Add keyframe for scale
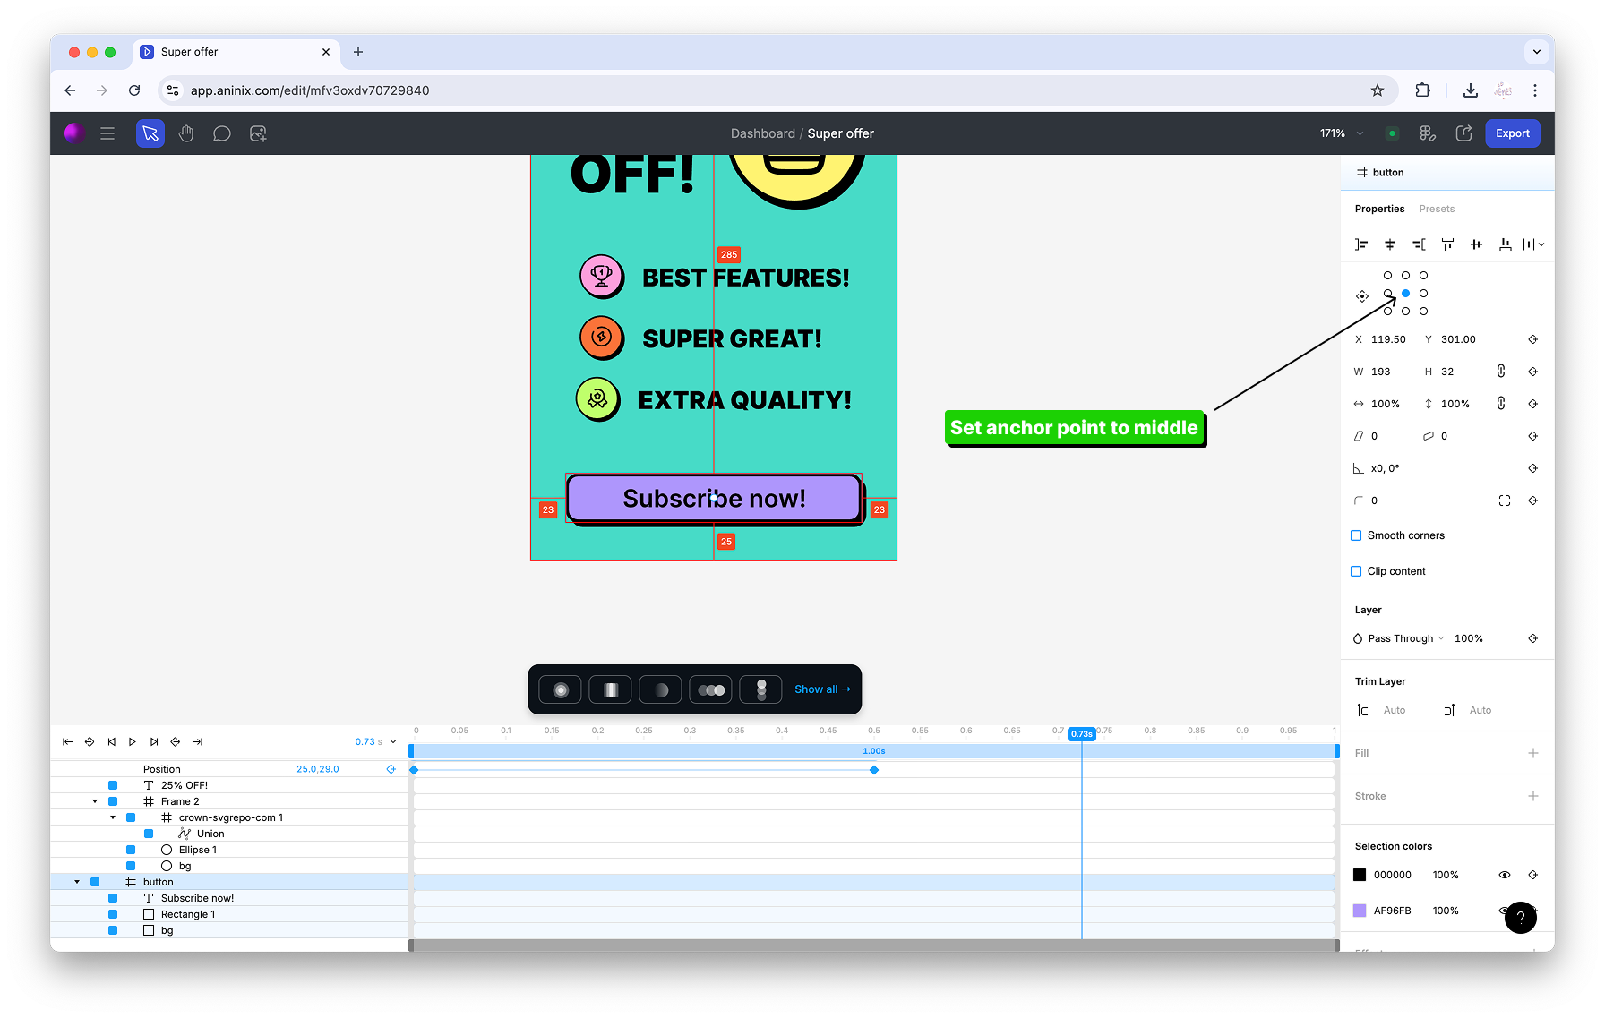Screen dimensions: 1605x1018 (1533, 404)
